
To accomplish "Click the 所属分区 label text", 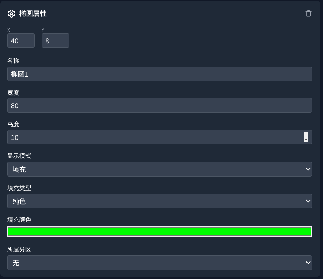I will click(x=19, y=250).
